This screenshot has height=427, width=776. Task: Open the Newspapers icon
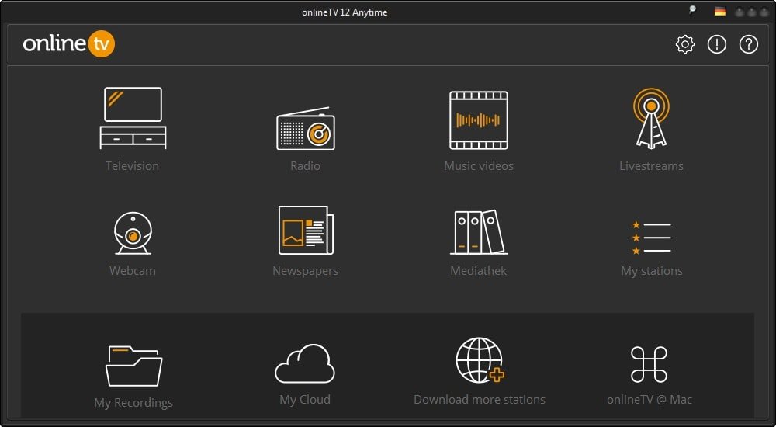[x=306, y=230]
